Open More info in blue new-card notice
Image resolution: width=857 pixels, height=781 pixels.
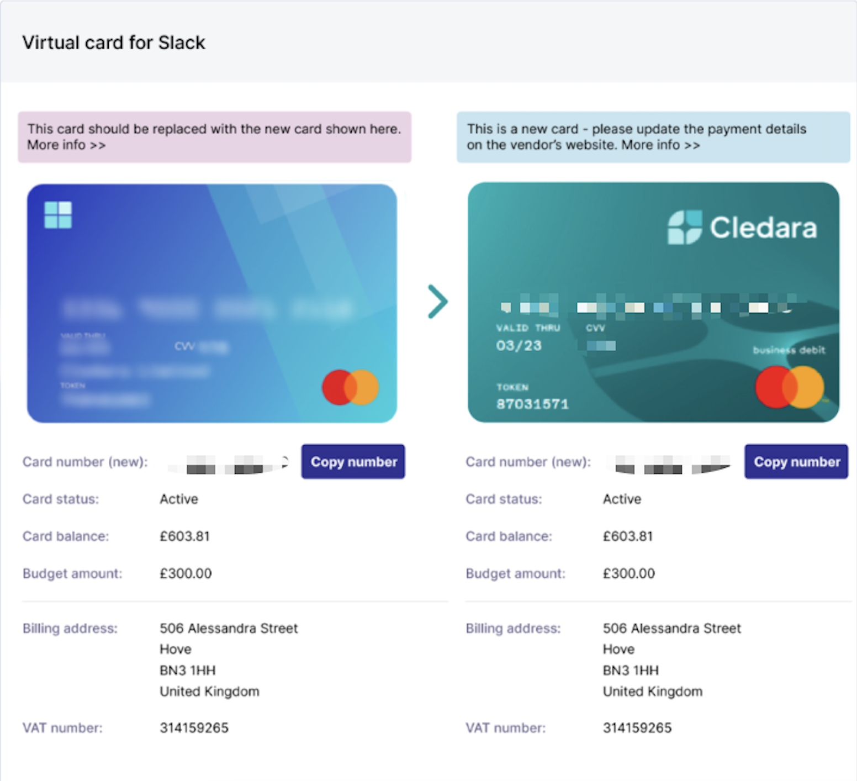[661, 145]
